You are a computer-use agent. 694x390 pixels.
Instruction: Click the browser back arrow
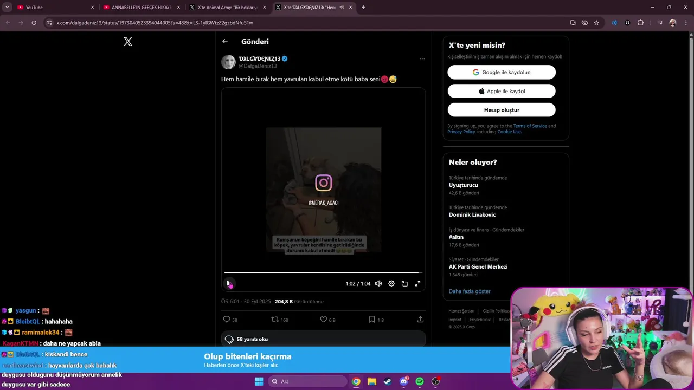click(8, 23)
